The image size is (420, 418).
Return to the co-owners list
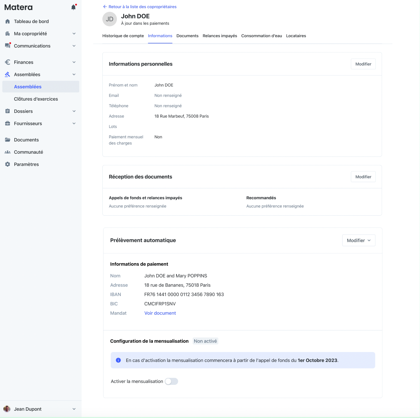point(140,7)
